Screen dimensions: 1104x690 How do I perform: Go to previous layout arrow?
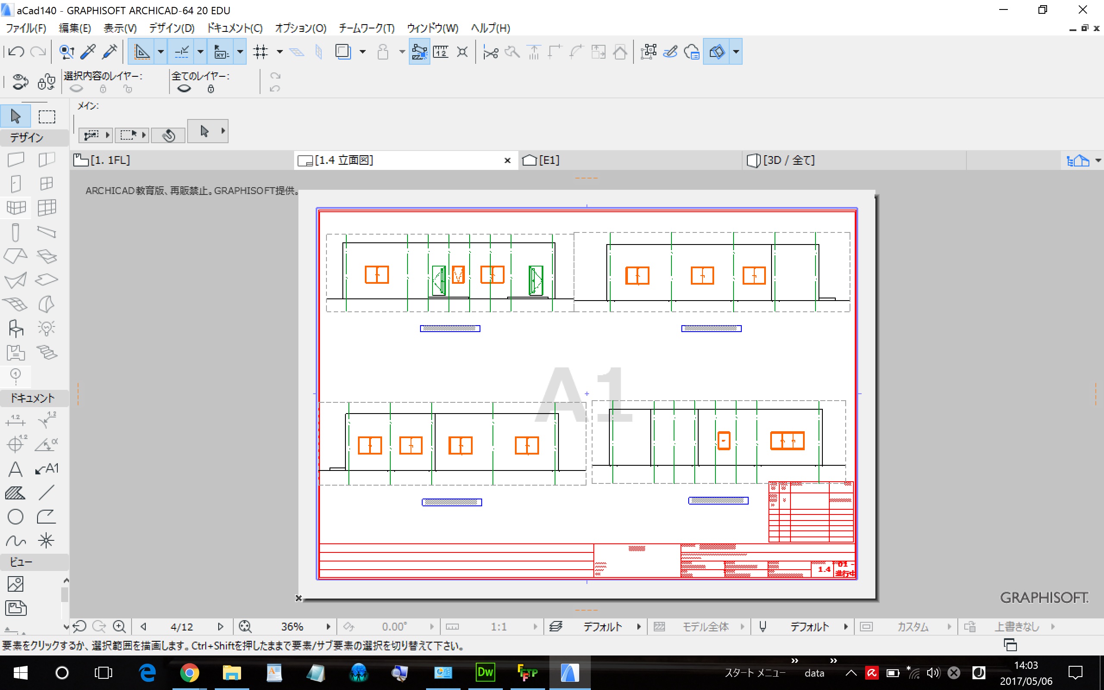point(143,627)
